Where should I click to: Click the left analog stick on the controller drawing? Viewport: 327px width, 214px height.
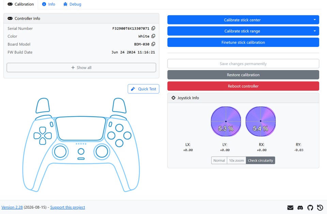click(60, 151)
